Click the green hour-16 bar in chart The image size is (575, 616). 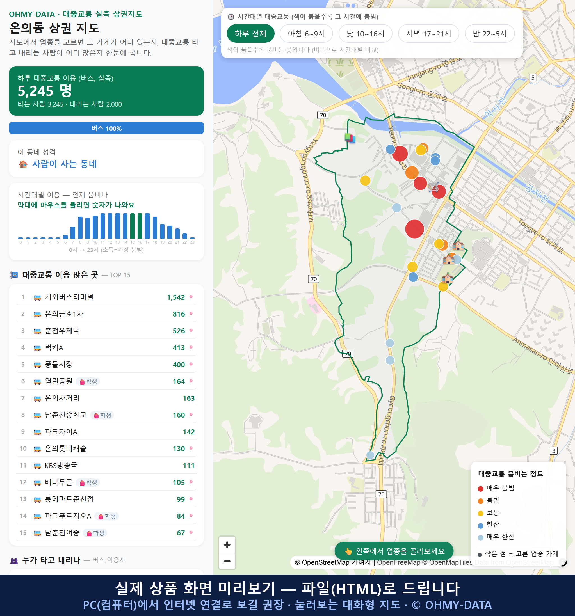click(x=140, y=226)
